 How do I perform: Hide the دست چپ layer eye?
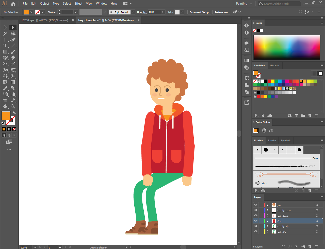coord(256,216)
